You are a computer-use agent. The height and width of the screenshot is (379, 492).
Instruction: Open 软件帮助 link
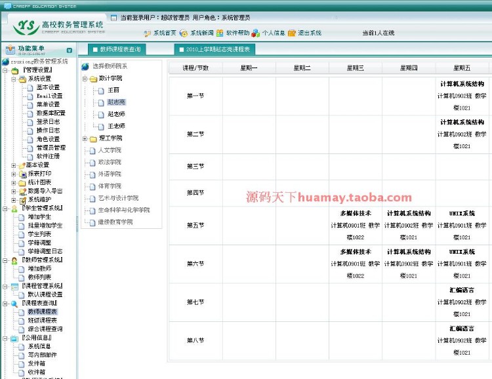click(238, 33)
